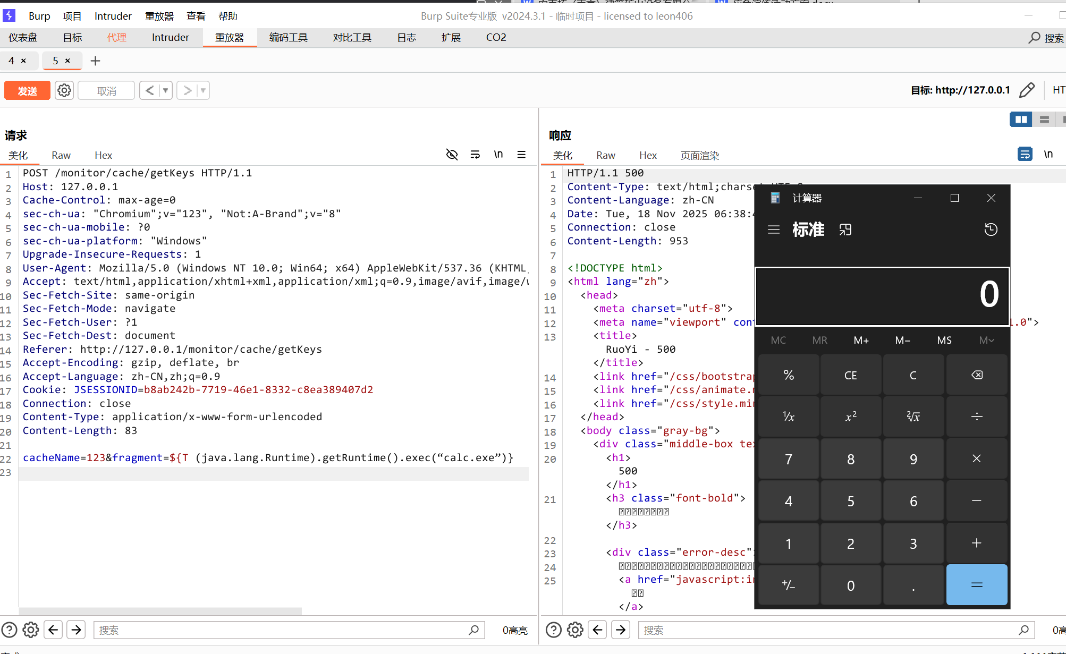Image resolution: width=1066 pixels, height=654 pixels.
Task: Toggle newline display in response panel
Action: tap(1048, 155)
